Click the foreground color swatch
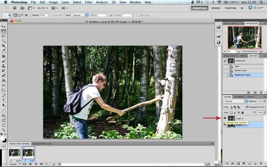 click(2, 138)
